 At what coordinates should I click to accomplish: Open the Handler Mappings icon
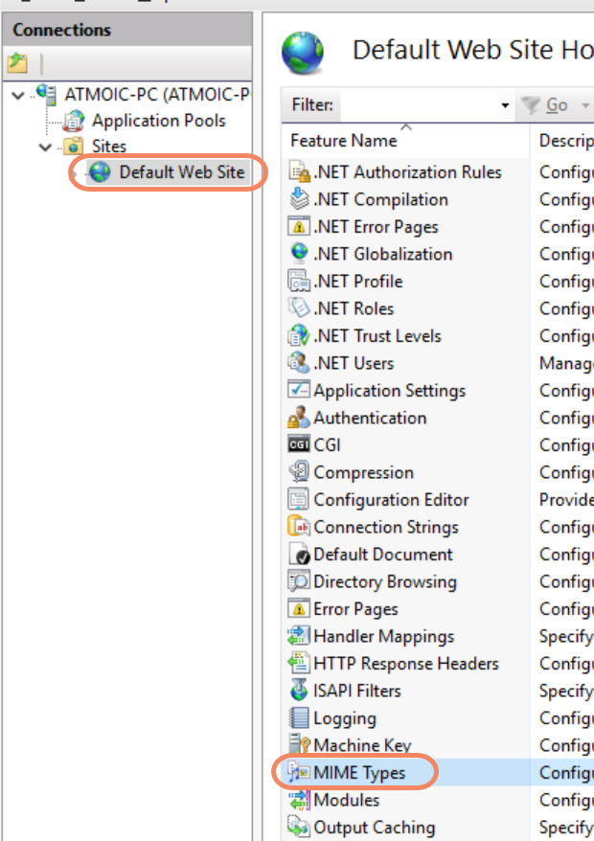[x=299, y=636]
